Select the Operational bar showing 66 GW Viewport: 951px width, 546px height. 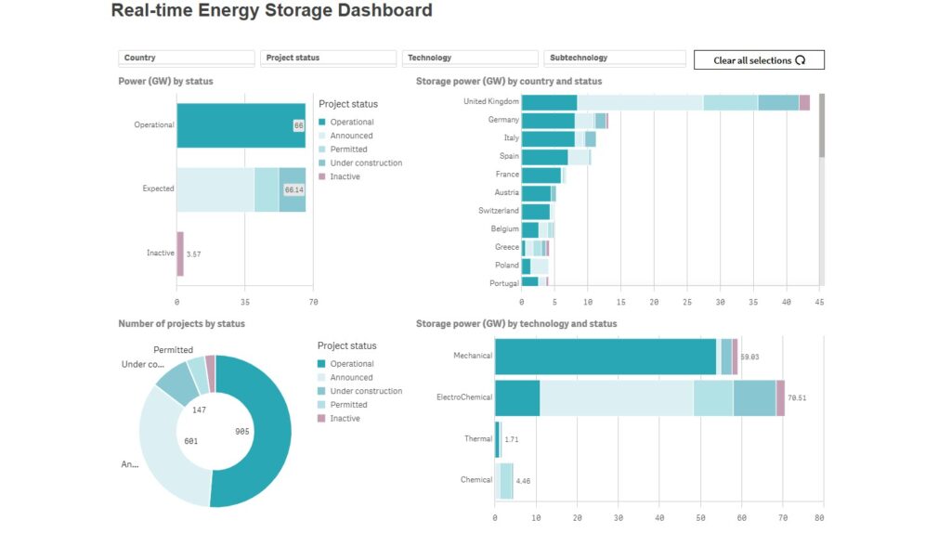(x=237, y=125)
